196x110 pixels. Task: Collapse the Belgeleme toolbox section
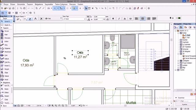coord(2,82)
